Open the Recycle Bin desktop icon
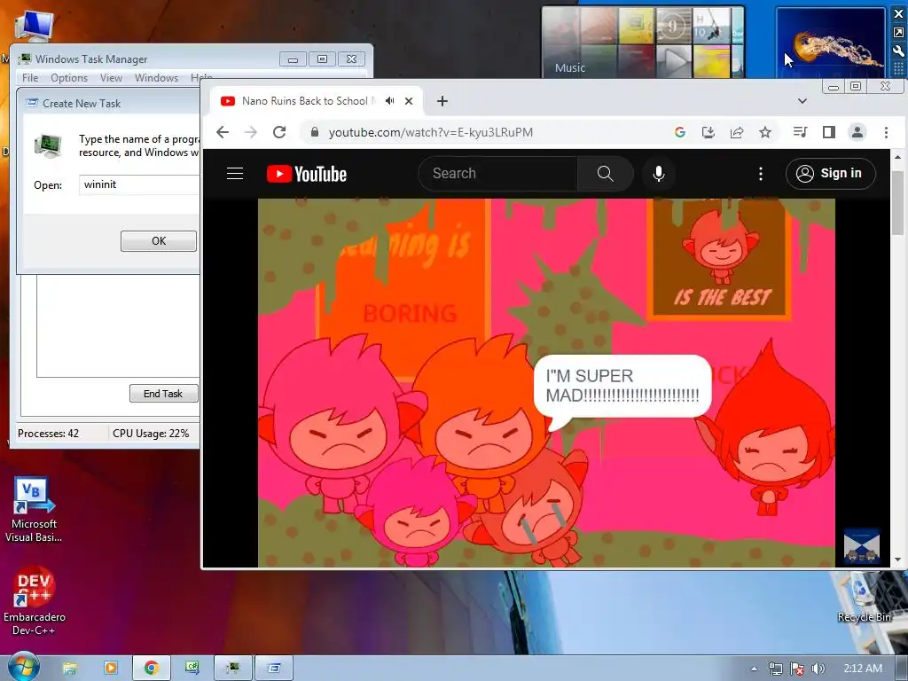This screenshot has width=908, height=681. click(x=864, y=599)
